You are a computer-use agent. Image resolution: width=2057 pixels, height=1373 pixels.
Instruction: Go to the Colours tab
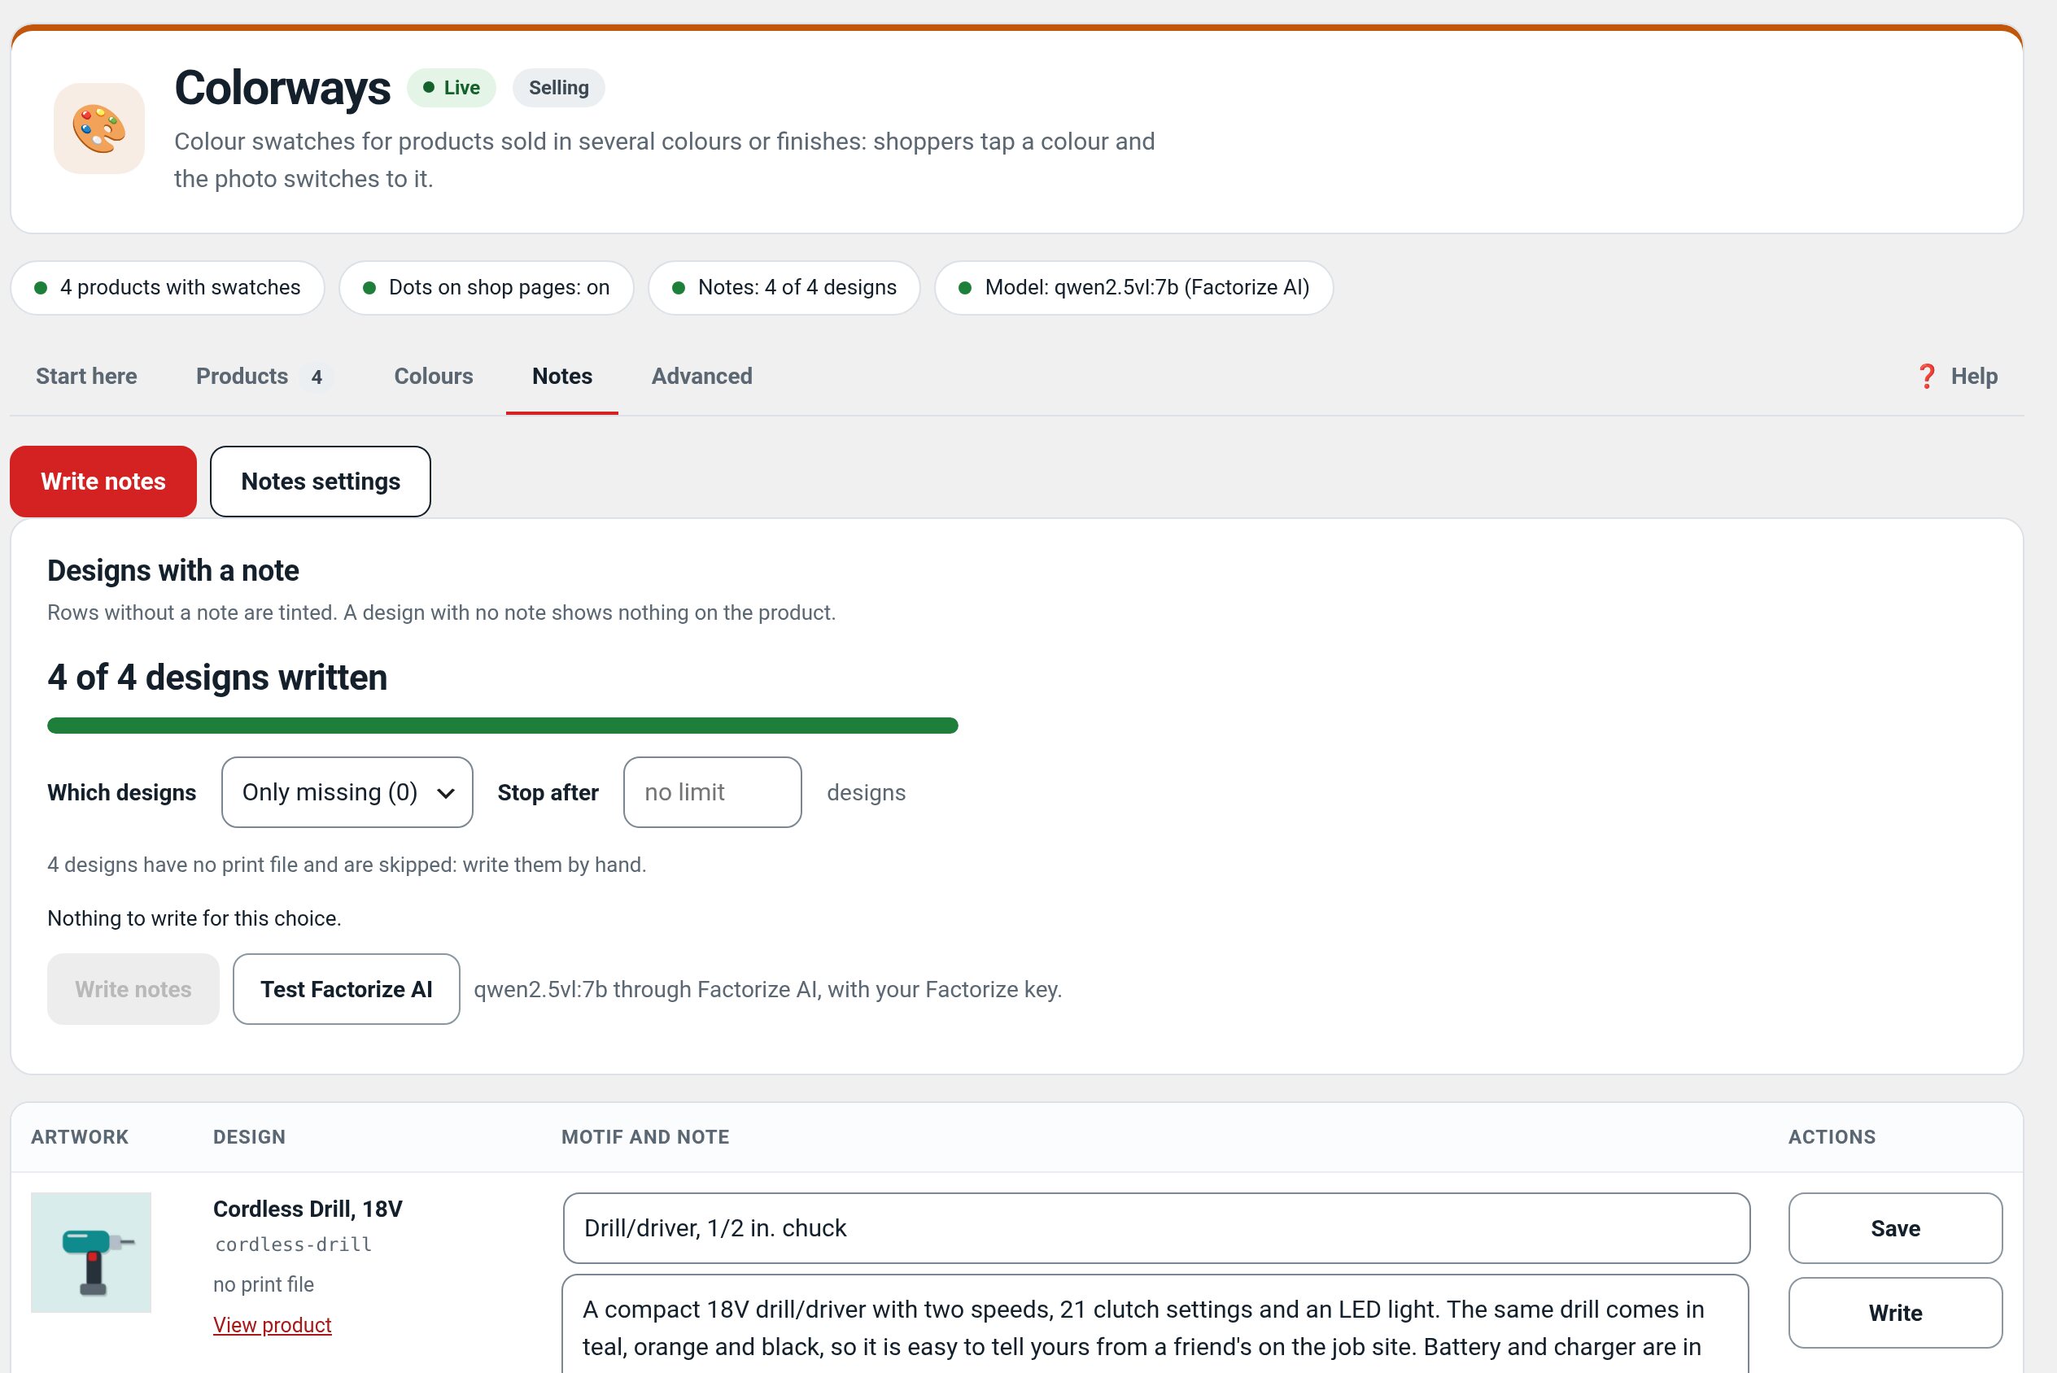click(434, 377)
